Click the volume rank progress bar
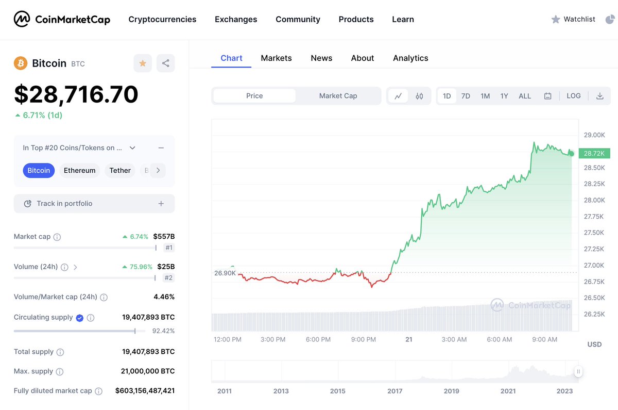Viewport: 618px width, 410px height. click(x=85, y=278)
